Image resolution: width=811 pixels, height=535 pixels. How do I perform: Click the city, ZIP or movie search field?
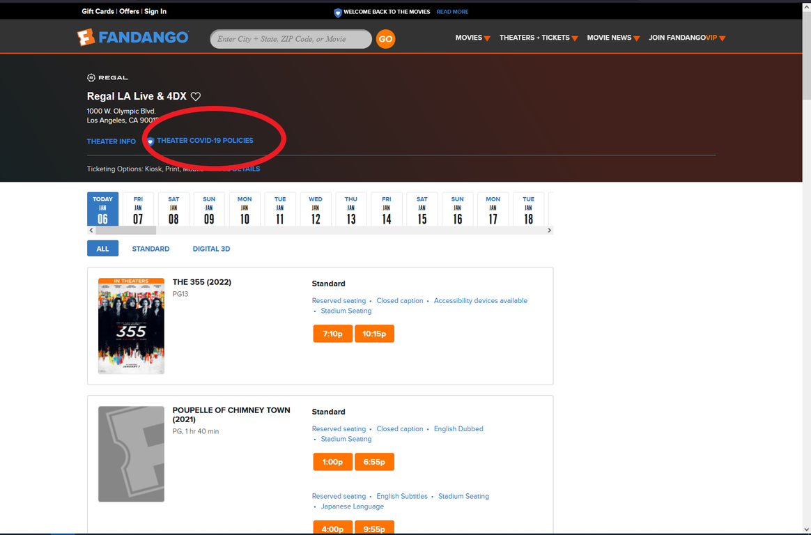291,39
